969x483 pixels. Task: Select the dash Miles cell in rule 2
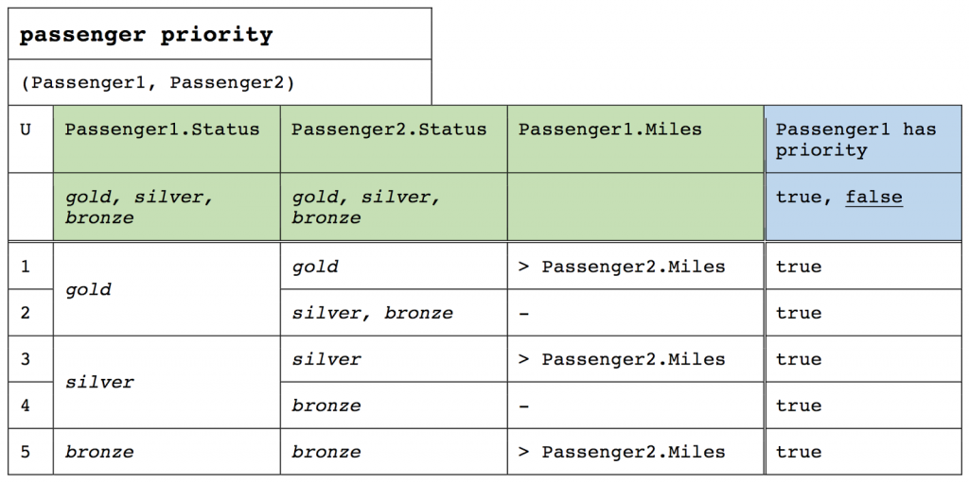tap(636, 313)
